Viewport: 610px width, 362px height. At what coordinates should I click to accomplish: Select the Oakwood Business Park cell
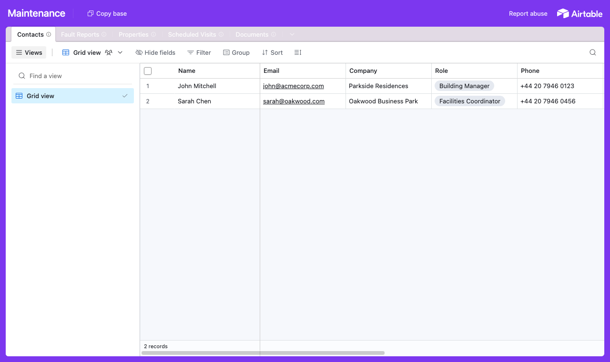(389, 101)
